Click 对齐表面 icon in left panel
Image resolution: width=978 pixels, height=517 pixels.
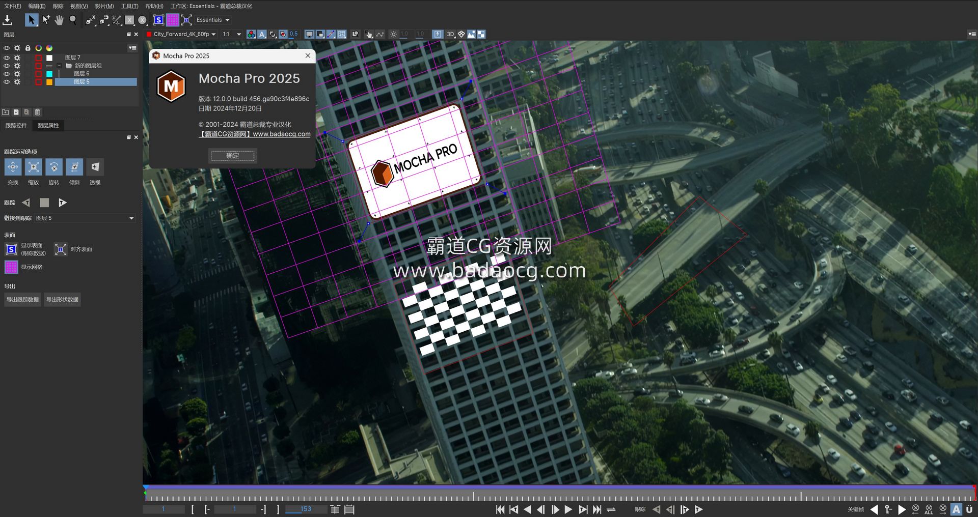pos(61,249)
